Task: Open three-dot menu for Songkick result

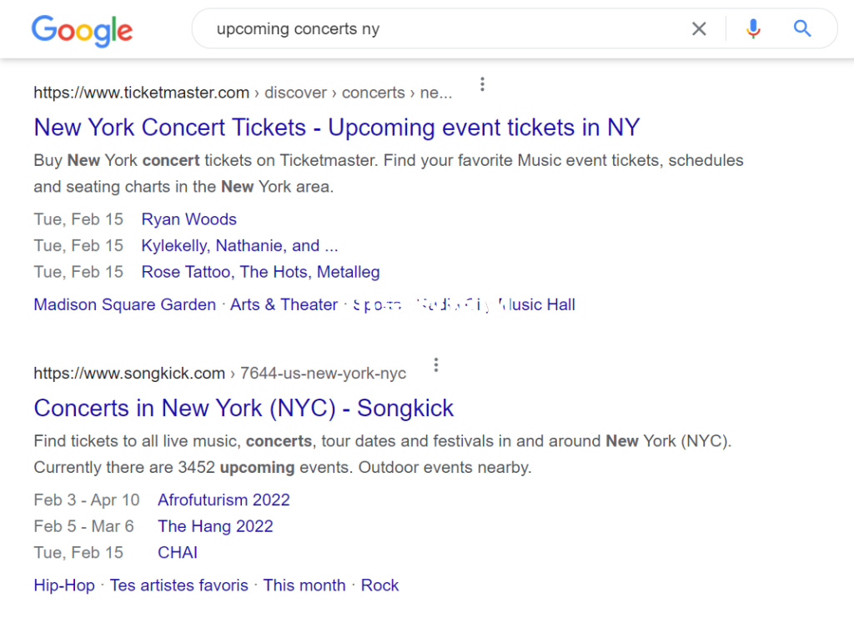Action: coord(435,364)
